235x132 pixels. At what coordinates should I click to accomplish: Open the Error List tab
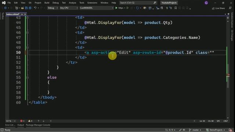(10, 125)
